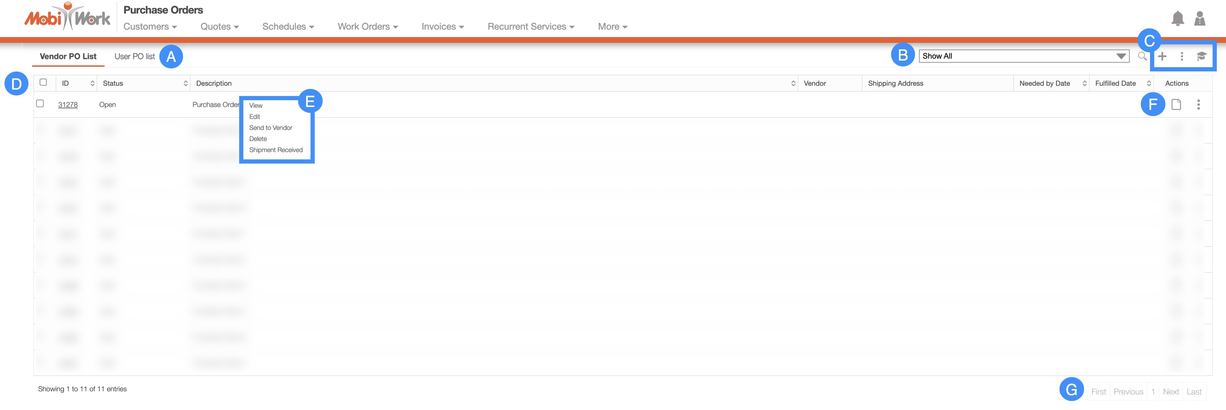Screen dimensions: 1226x410
Task: Click the plus icon to add purchase order
Action: point(1162,56)
